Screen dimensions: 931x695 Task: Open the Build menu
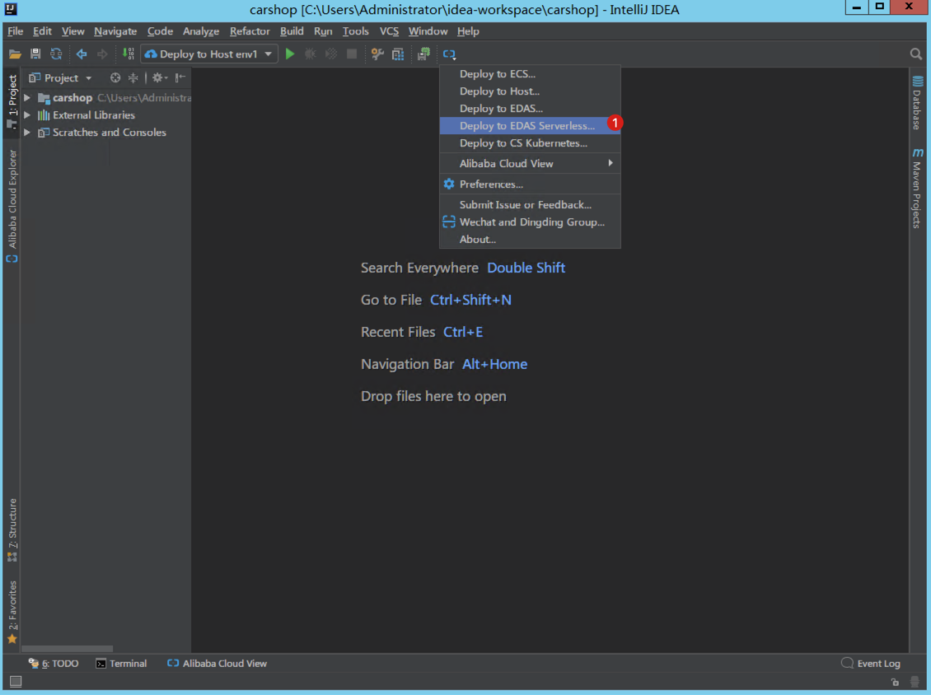pos(292,31)
